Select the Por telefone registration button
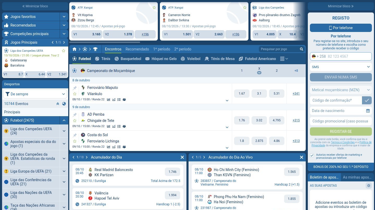Image resolution: width=375 pixels, height=210 pixels. point(341,28)
